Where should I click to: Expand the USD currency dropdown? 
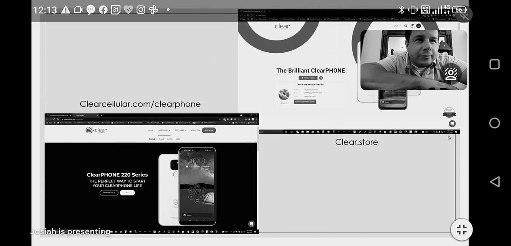pyautogui.click(x=397, y=26)
